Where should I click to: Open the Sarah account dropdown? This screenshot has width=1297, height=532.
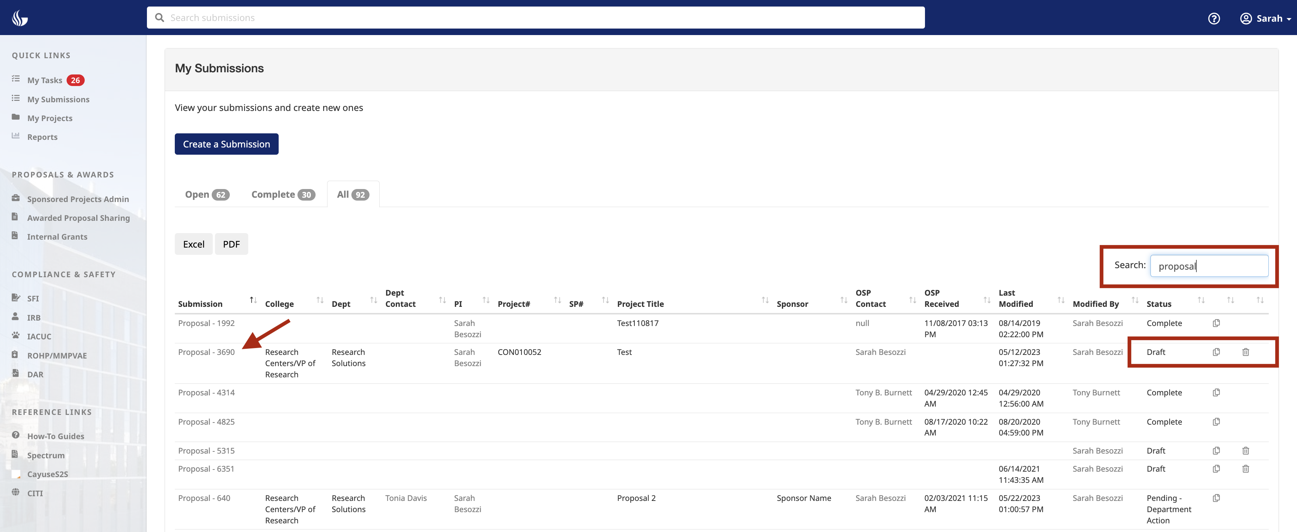[x=1269, y=18]
